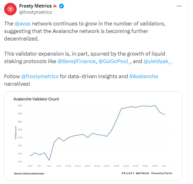Click @frostymetrics in the Follow sentence

(40, 76)
